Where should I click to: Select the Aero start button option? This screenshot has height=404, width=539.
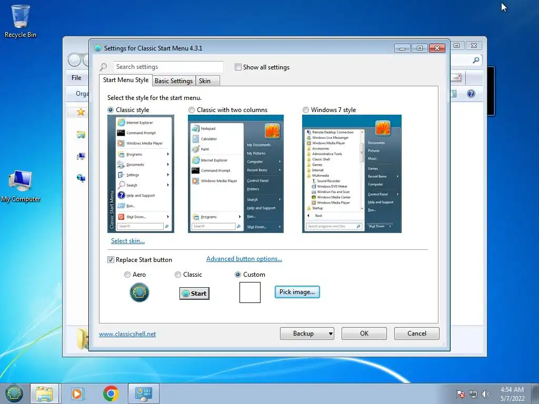pyautogui.click(x=127, y=275)
